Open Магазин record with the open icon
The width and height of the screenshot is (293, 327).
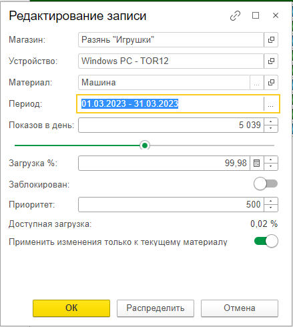[x=271, y=40]
